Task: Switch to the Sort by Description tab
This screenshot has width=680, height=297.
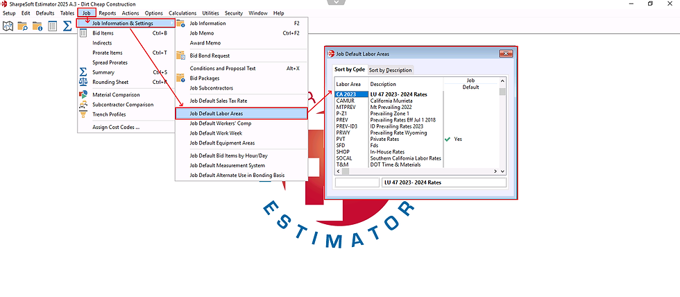Action: point(390,70)
